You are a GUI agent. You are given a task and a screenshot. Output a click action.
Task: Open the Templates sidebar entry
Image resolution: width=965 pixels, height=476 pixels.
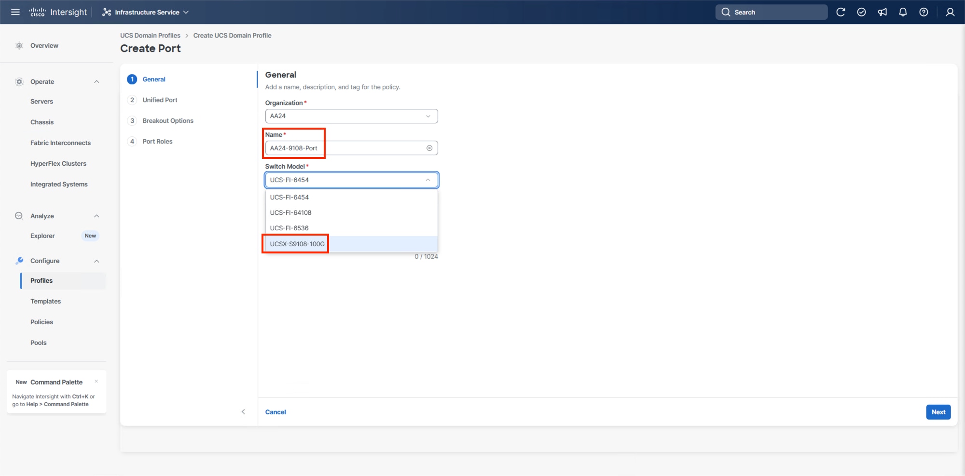click(x=45, y=301)
